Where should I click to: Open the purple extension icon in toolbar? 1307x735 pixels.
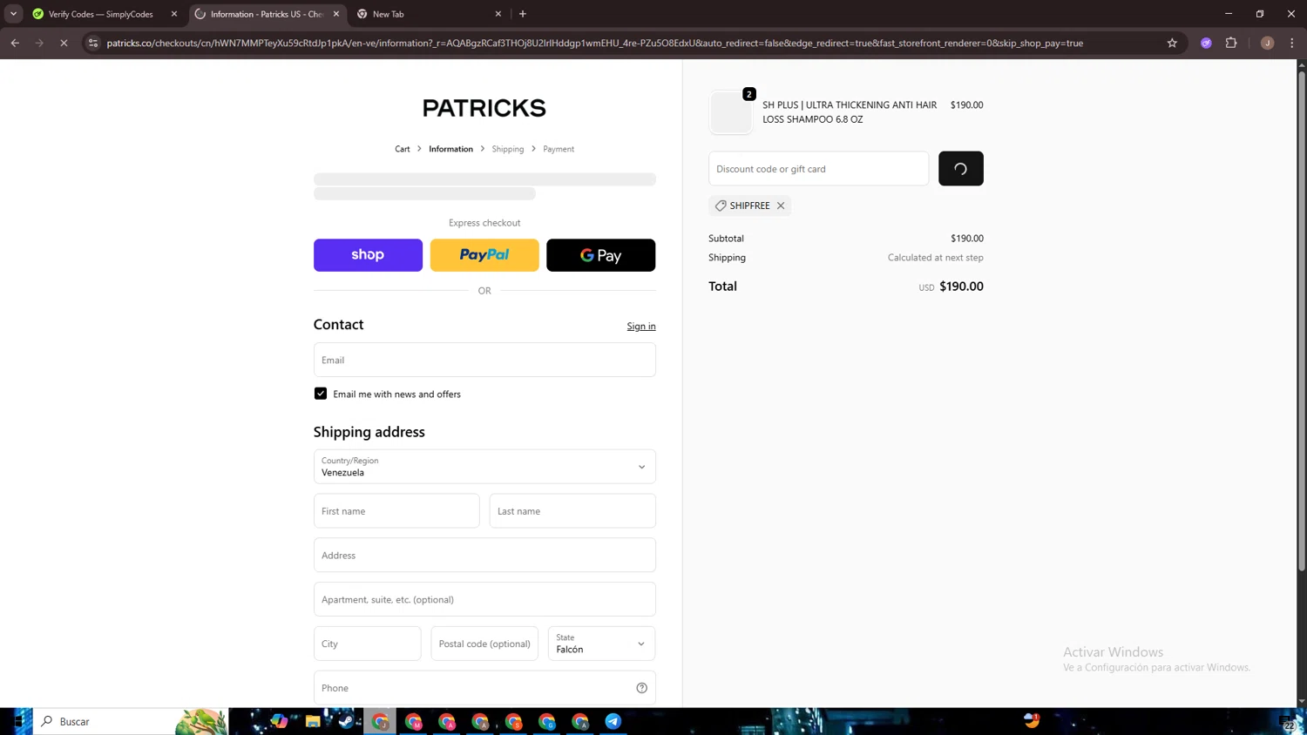click(1206, 43)
